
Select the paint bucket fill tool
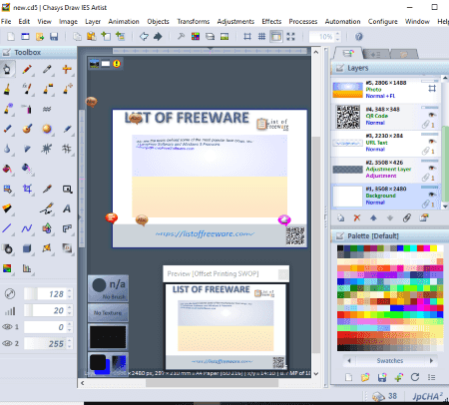(x=7, y=169)
